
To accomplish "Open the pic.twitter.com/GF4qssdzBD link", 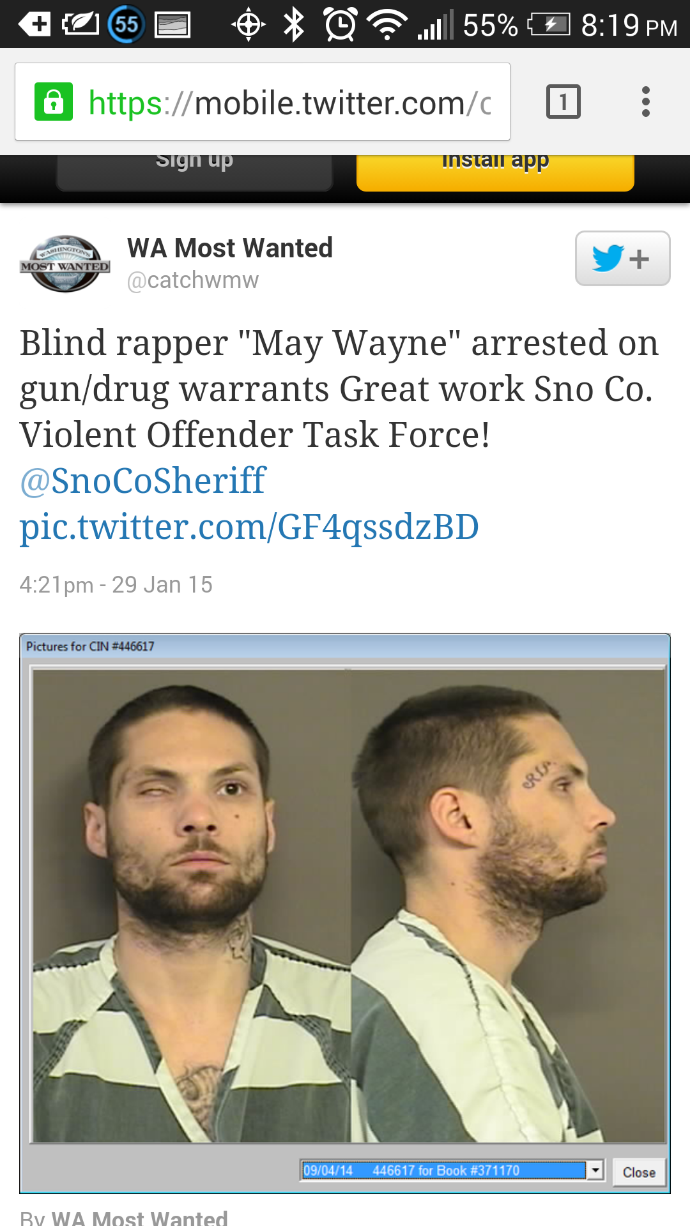I will tap(249, 527).
